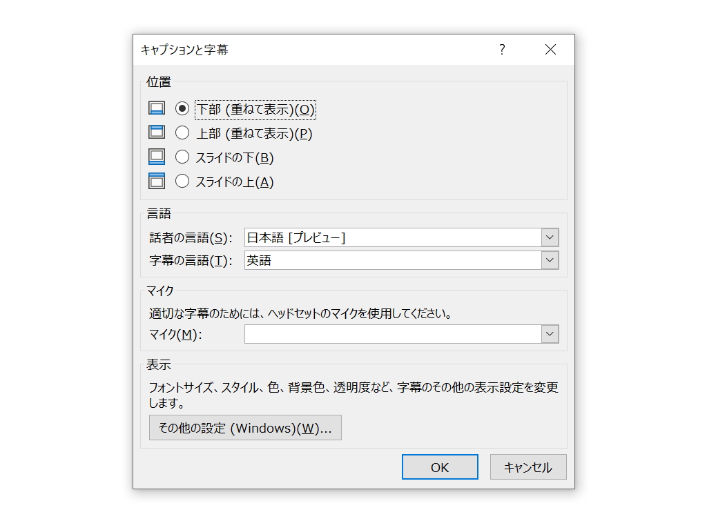Click the マイク(M) label
This screenshot has height=530, width=707.
tap(175, 335)
